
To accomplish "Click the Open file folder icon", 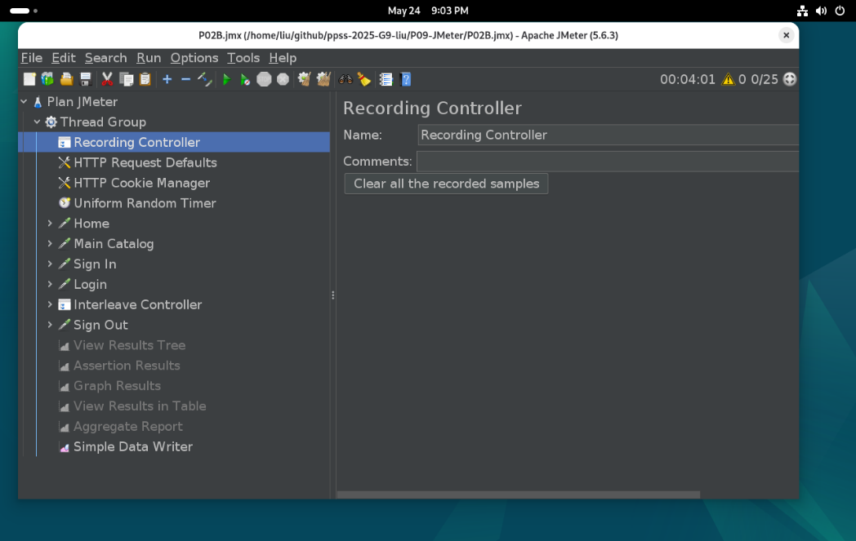I will pyautogui.click(x=67, y=79).
